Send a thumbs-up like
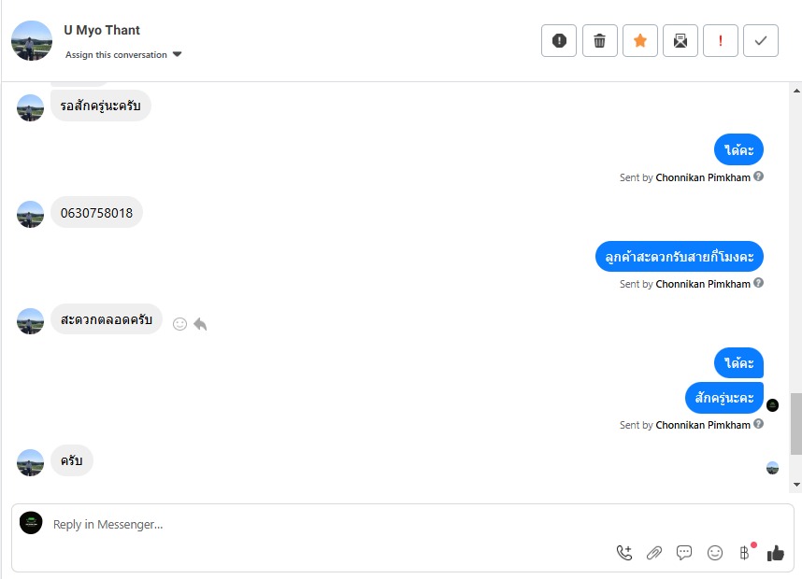Viewport: 802px width, 579px height. pos(776,553)
